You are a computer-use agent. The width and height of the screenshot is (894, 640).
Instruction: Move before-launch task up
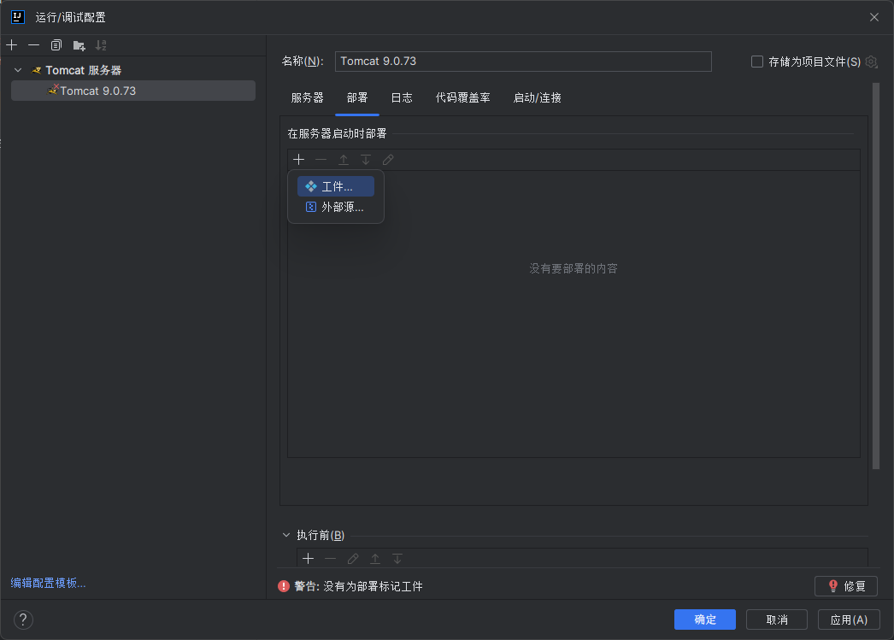375,559
